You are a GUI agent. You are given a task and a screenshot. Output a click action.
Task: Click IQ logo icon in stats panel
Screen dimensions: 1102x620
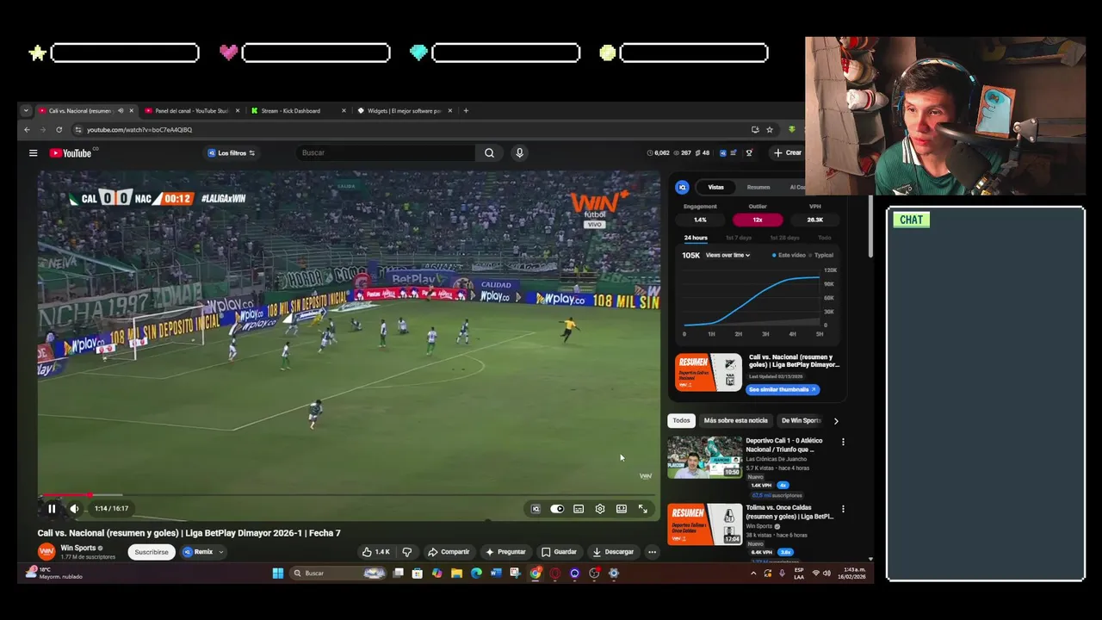(682, 187)
